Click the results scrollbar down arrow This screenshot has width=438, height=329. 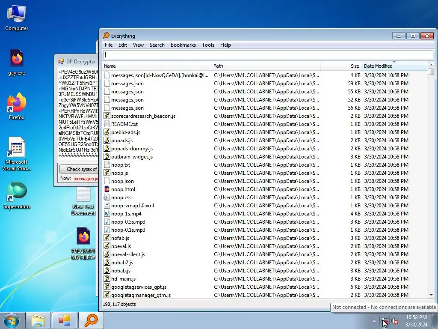[431, 295]
